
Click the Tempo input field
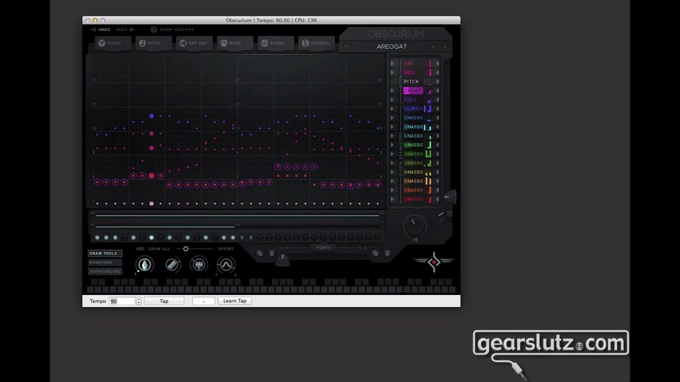(x=122, y=301)
